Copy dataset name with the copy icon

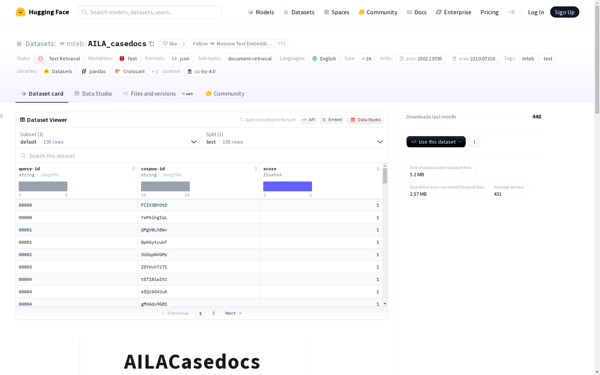[x=151, y=43]
